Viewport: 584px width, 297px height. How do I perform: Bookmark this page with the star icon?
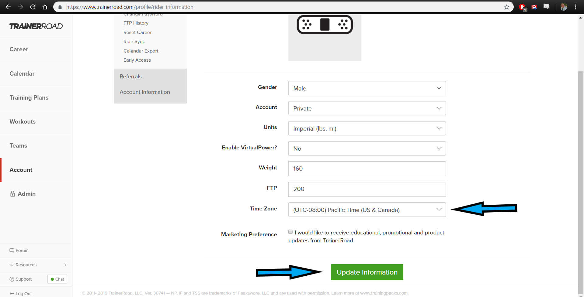point(507,7)
